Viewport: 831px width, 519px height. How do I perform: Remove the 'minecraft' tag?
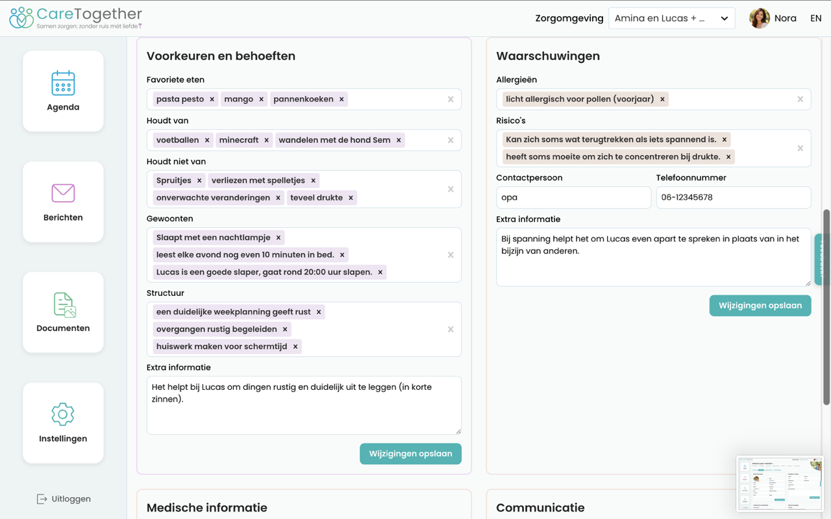coord(266,140)
